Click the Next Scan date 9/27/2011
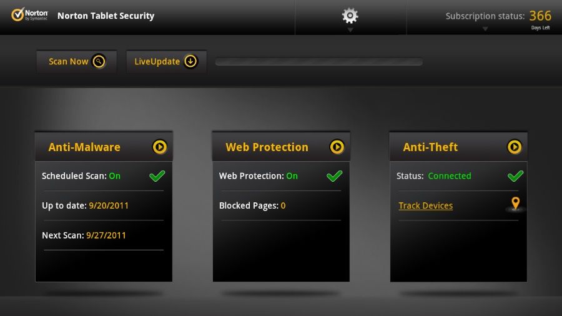Image resolution: width=562 pixels, height=316 pixels. tap(106, 235)
